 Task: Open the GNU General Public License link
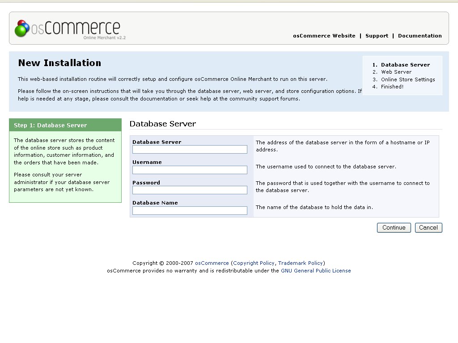click(316, 271)
